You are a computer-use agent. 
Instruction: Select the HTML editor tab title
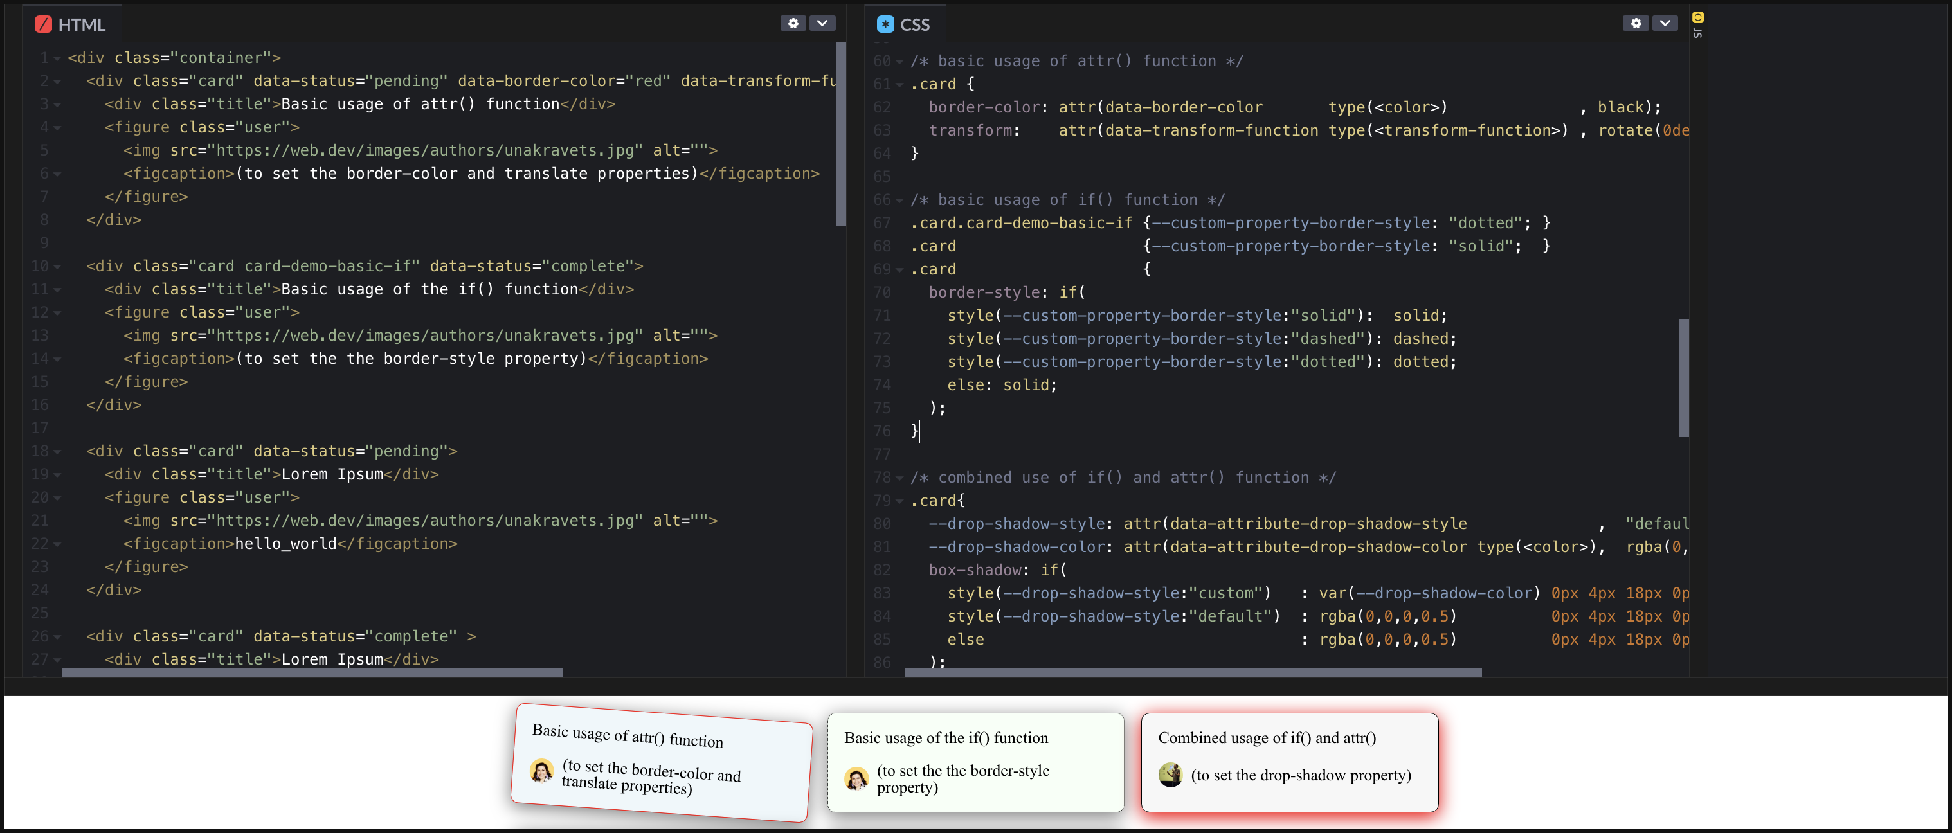pyautogui.click(x=81, y=24)
